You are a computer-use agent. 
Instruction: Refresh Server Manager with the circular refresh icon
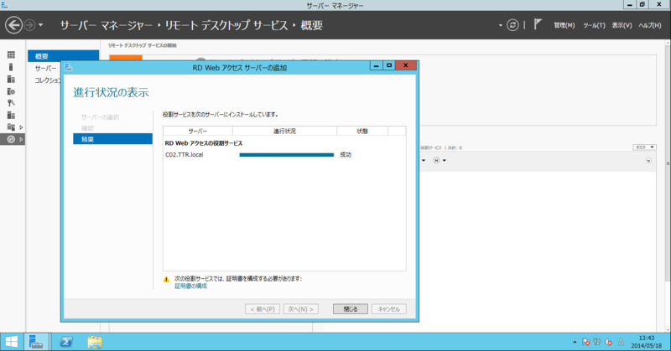point(512,25)
